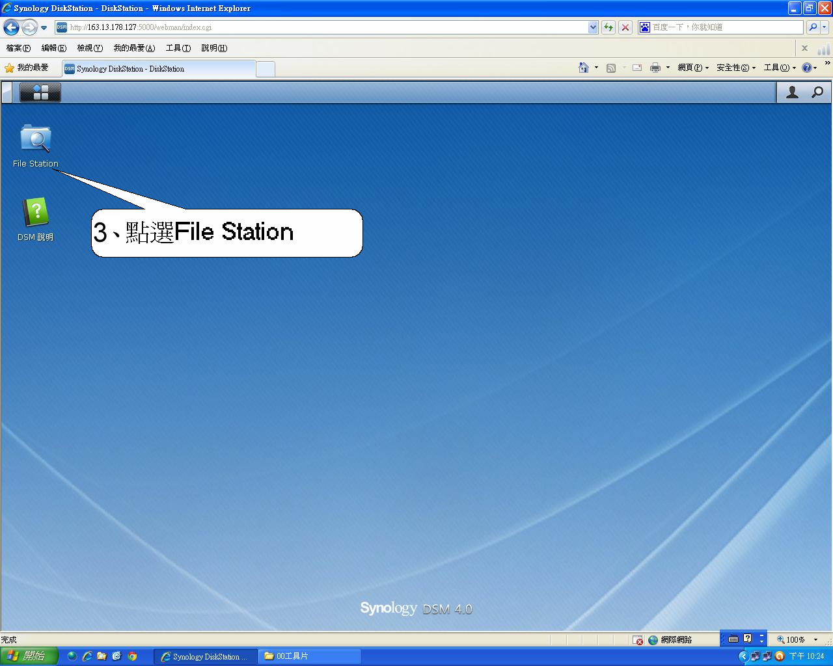Viewport: 833px width, 666px height.
Task: Collapse the DSM taskbar left edge handle
Action: pyautogui.click(x=7, y=92)
